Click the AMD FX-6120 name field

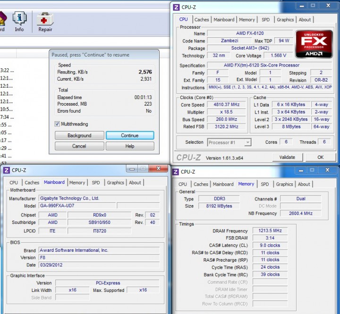coord(250,33)
